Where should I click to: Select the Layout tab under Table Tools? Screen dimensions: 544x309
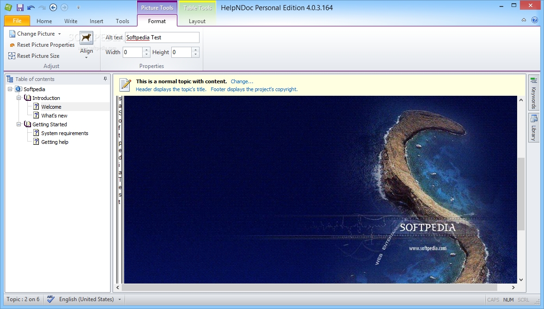(x=197, y=21)
